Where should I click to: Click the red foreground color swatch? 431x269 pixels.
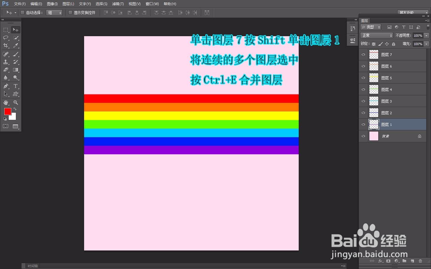pyautogui.click(x=8, y=111)
